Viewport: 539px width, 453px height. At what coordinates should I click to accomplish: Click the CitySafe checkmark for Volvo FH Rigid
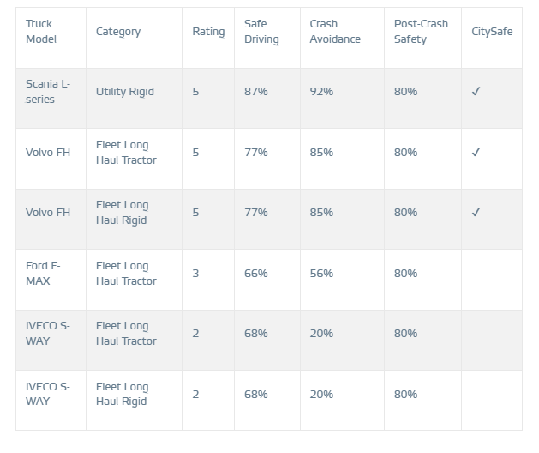pos(476,213)
